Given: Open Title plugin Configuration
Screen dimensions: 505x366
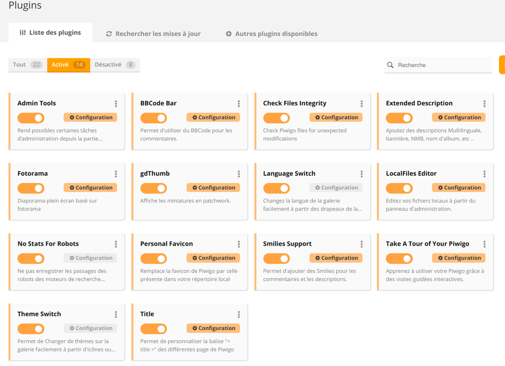Looking at the screenshot, I should click(x=213, y=328).
